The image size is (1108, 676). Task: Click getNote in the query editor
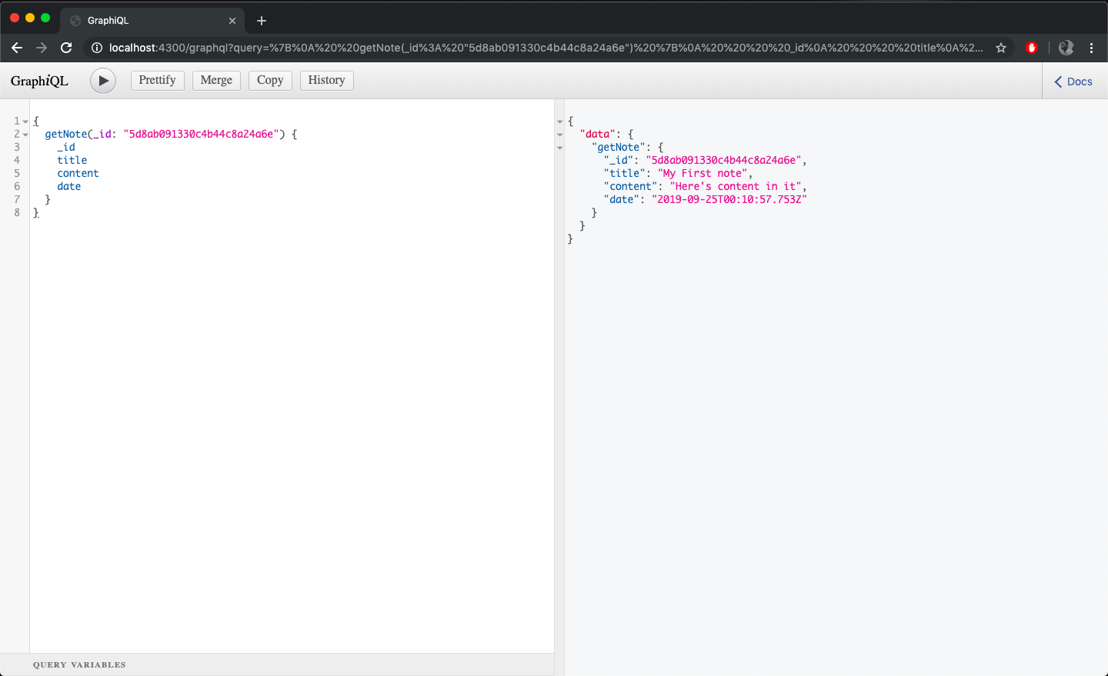[x=66, y=134]
